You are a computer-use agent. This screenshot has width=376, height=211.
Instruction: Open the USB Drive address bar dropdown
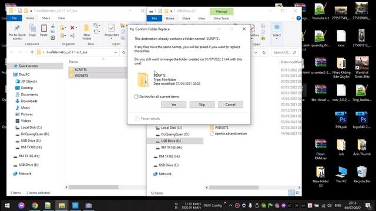coord(256,52)
